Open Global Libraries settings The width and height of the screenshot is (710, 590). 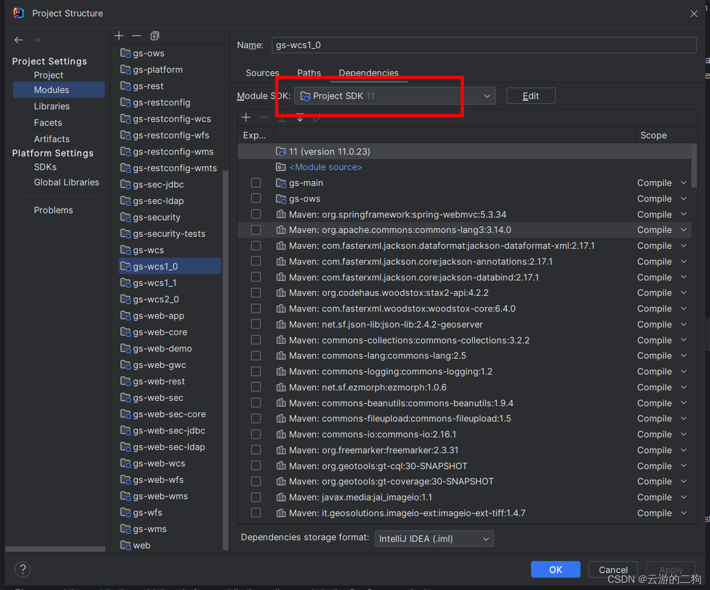click(67, 182)
